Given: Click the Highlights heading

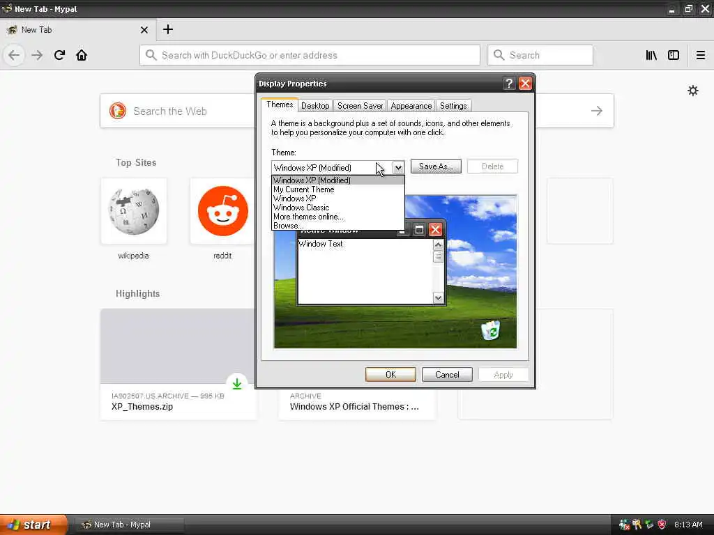Looking at the screenshot, I should coord(137,293).
